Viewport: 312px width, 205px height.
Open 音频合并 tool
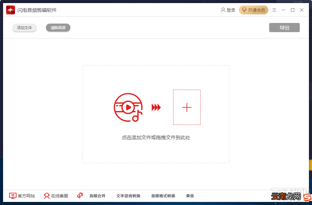[x=97, y=196]
